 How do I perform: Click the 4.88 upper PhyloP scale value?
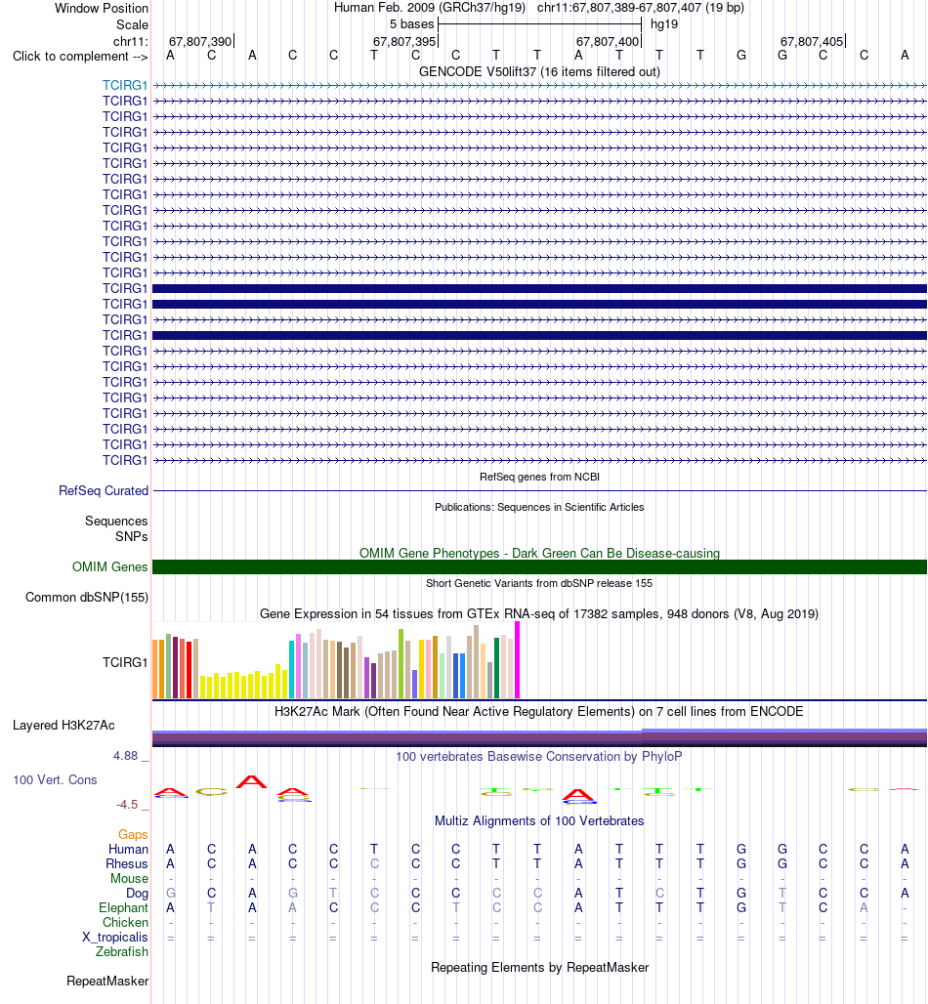[x=126, y=756]
